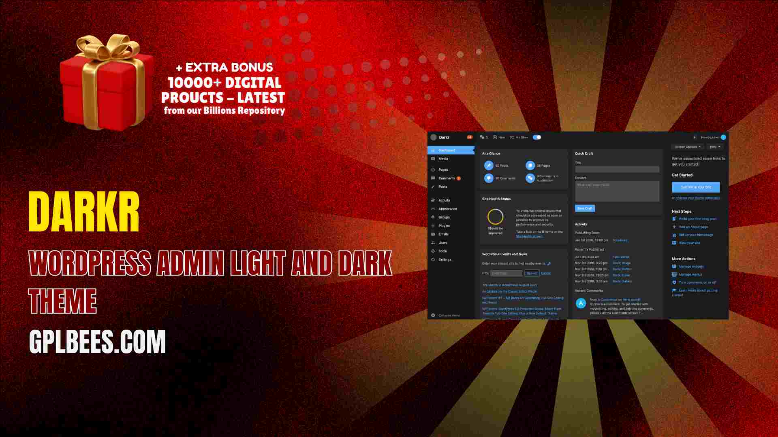
Task: Click the View your site link
Action: pos(689,243)
